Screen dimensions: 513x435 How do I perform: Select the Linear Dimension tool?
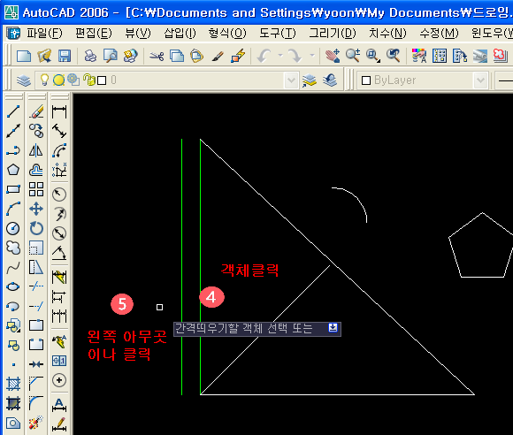[x=59, y=111]
